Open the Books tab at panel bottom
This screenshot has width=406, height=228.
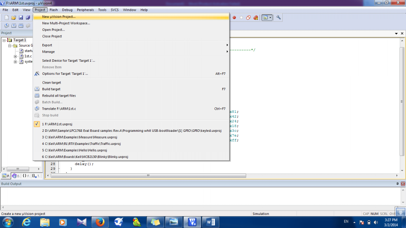[16, 176]
